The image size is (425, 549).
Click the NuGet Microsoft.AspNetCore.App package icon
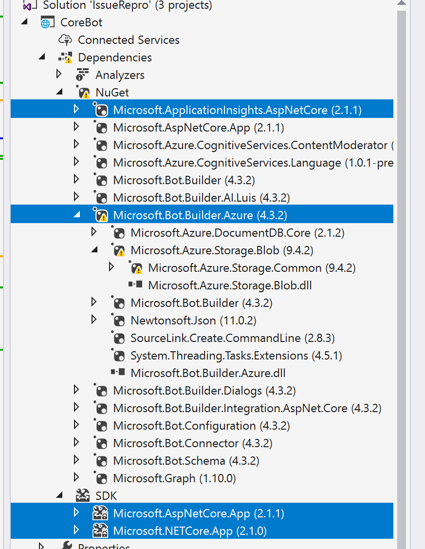point(101,127)
